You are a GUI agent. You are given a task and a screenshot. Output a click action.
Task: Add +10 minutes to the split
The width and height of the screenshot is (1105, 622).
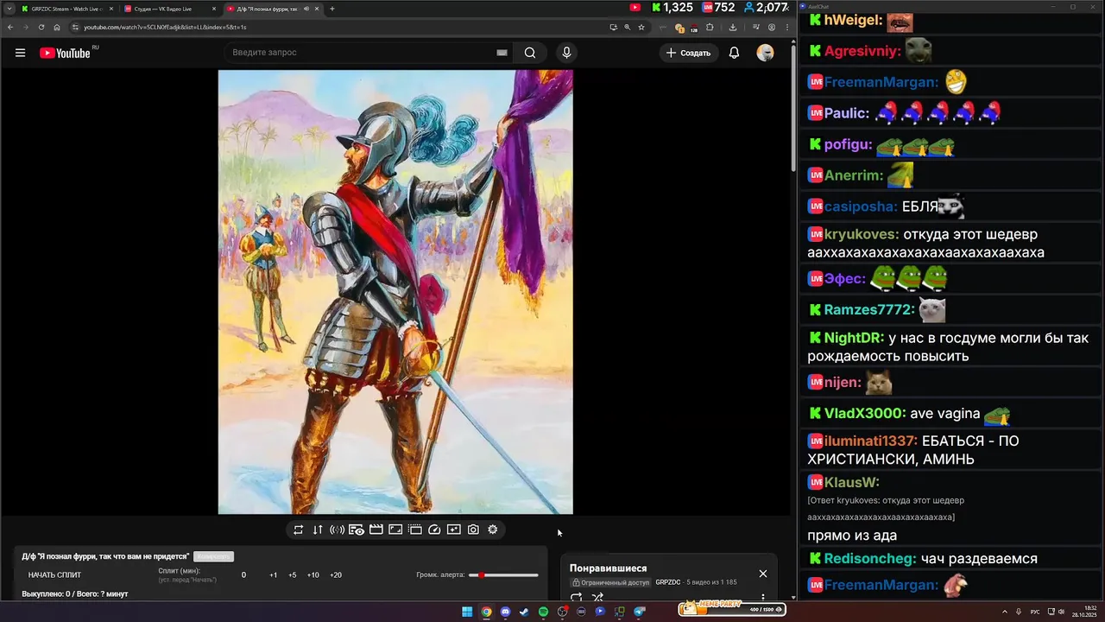click(x=313, y=574)
